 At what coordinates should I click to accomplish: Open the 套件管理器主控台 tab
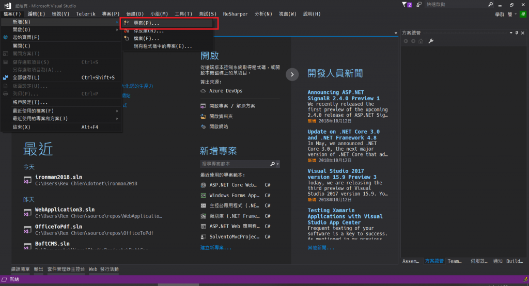66,269
